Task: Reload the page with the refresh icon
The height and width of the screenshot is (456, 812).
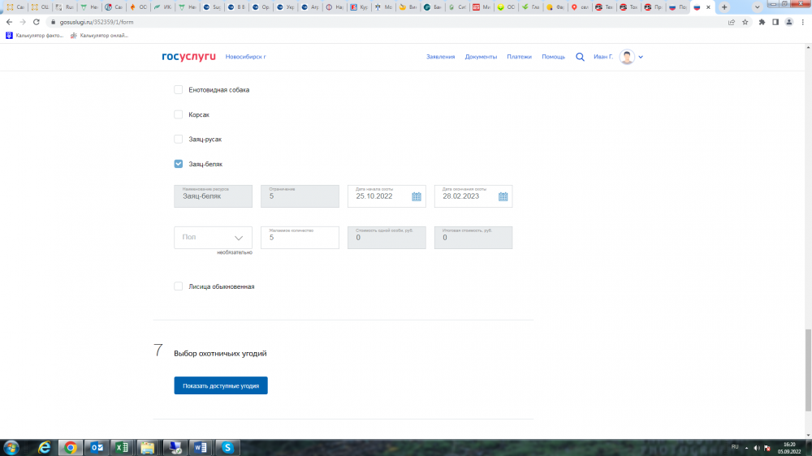Action: click(37, 22)
